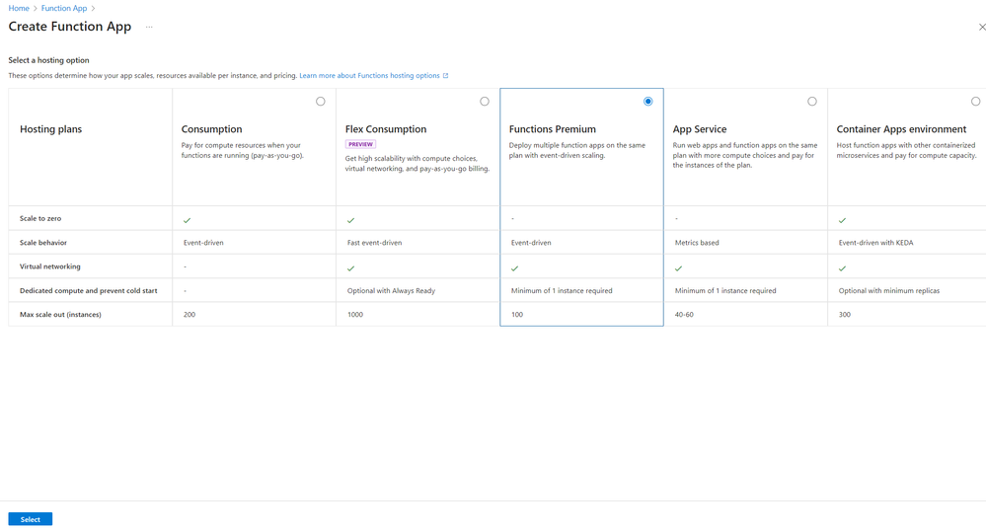This screenshot has height=532, width=986.
Task: Click the external link icon after Learn more
Action: click(x=446, y=75)
